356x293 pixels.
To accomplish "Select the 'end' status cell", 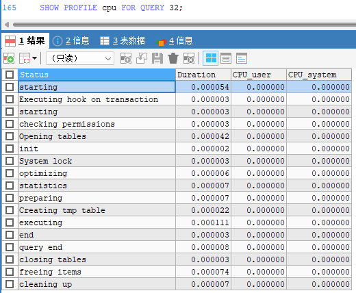I will coord(97,235).
